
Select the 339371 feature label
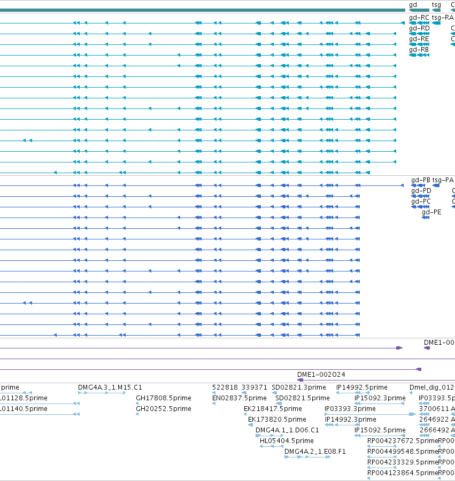(255, 387)
